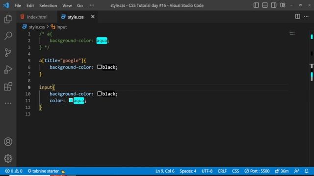Image resolution: width=314 pixels, height=176 pixels.
Task: Open the Selection menu
Action: pos(48,5)
